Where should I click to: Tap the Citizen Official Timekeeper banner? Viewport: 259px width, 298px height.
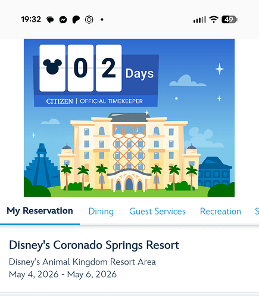click(x=96, y=101)
